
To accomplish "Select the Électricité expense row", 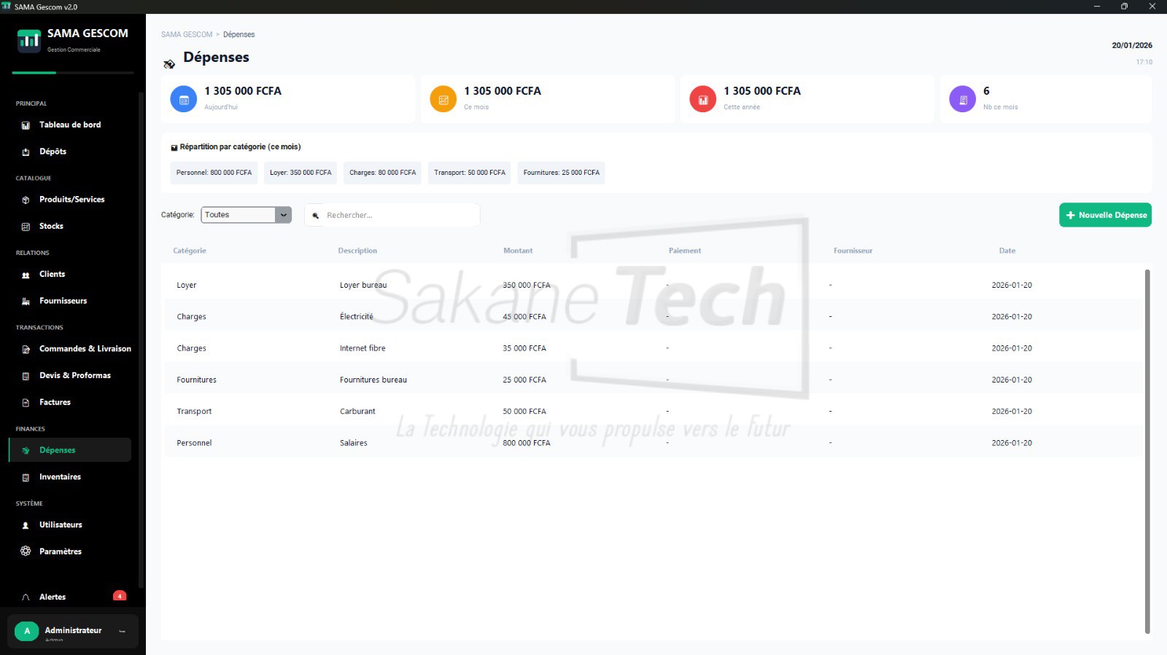I will [x=654, y=317].
